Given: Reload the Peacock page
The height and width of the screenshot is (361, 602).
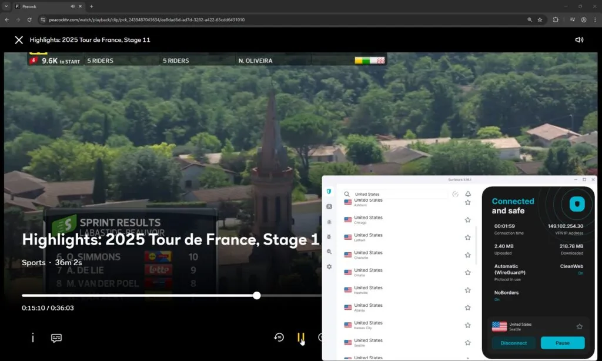Looking at the screenshot, I should coord(29,19).
